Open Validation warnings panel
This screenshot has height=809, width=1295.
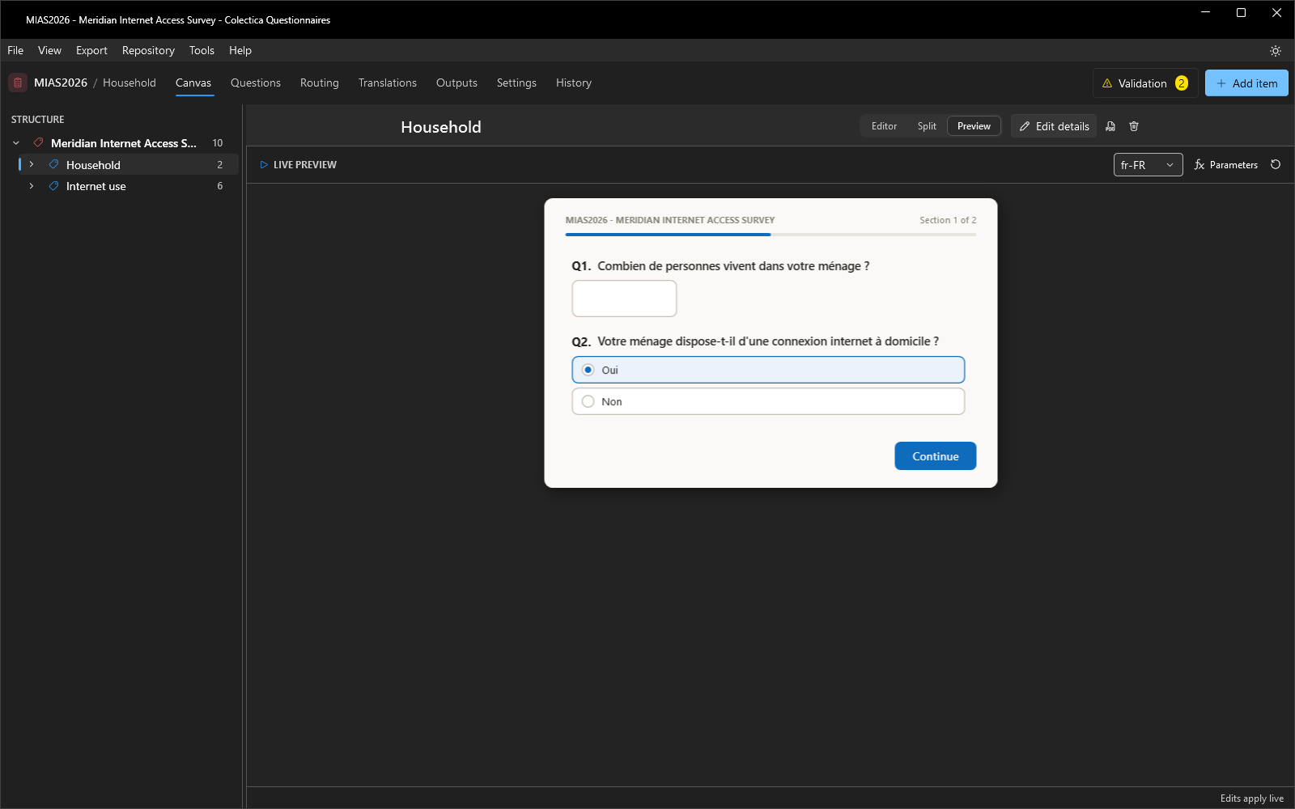point(1145,83)
